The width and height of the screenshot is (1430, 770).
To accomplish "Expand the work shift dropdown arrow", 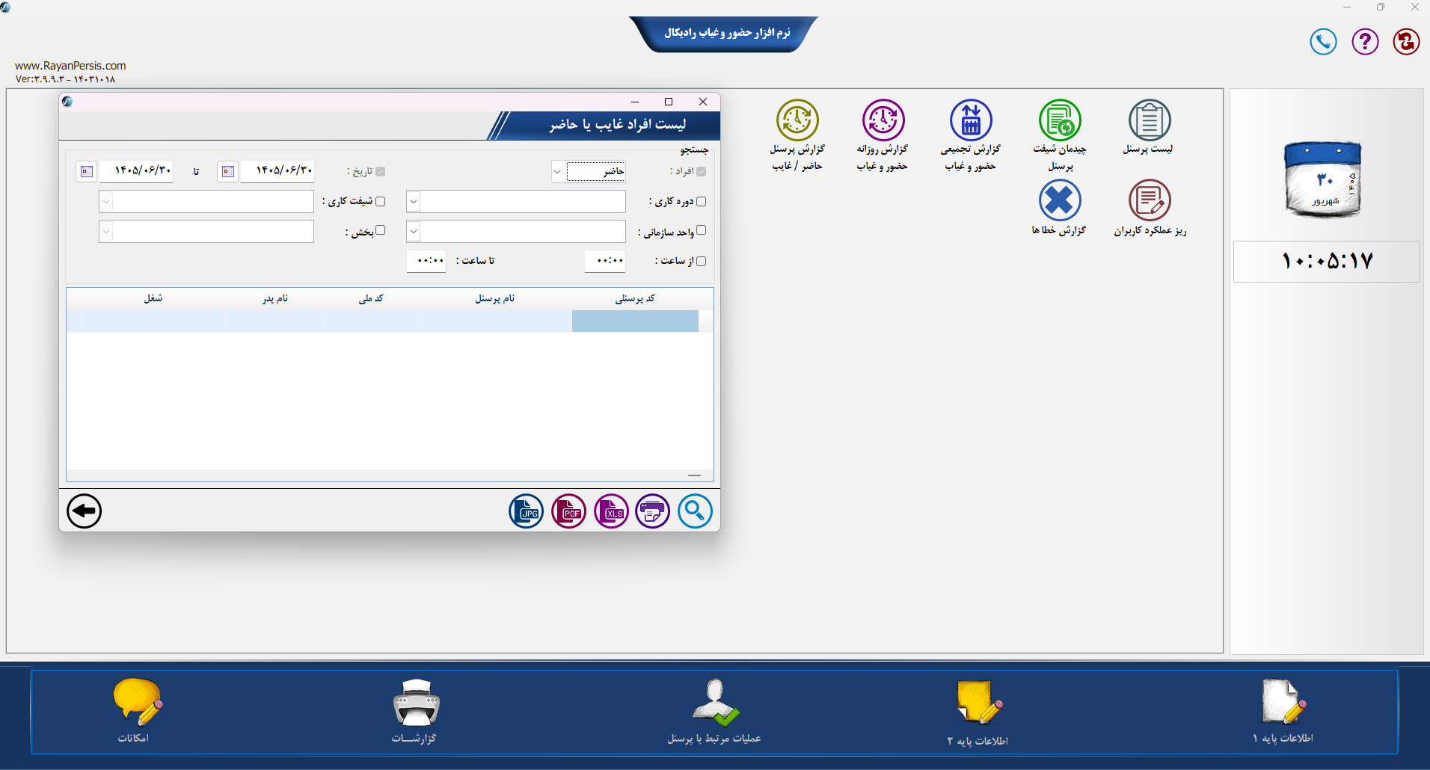I will point(106,202).
